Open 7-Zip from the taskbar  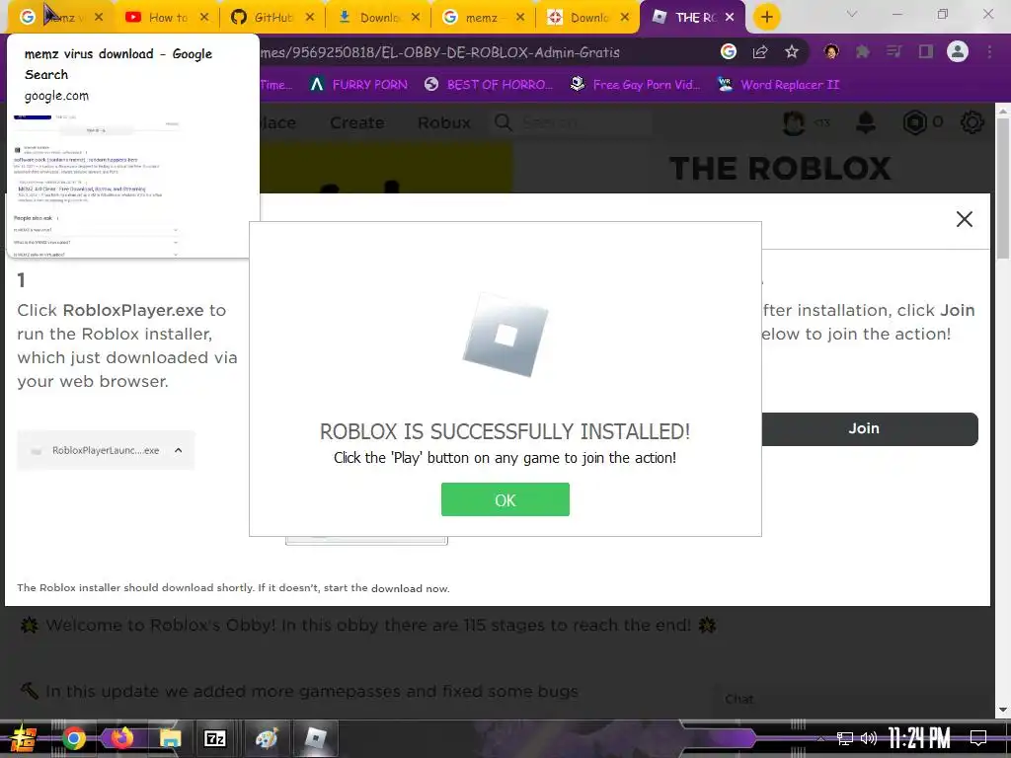tap(214, 738)
